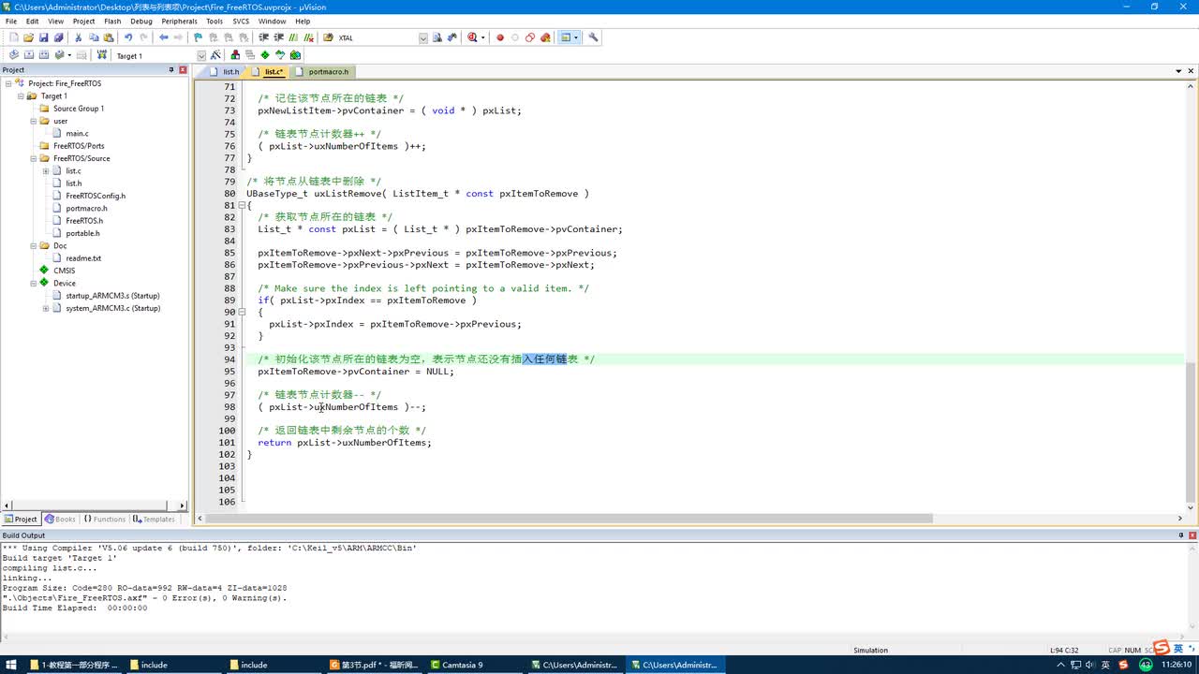Expand the list.c tree node
The height and width of the screenshot is (674, 1199).
(45, 170)
